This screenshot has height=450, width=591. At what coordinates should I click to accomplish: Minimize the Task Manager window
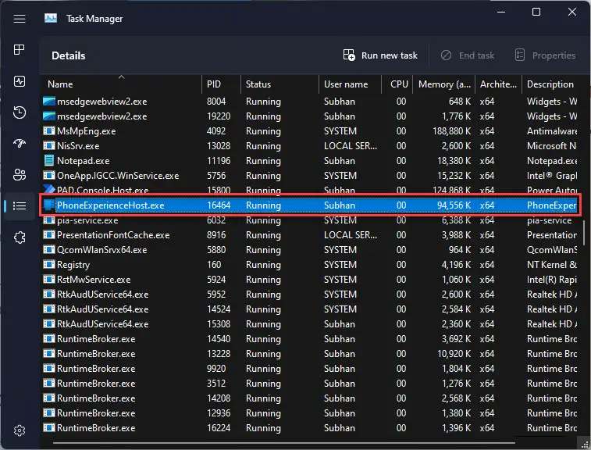click(x=501, y=12)
